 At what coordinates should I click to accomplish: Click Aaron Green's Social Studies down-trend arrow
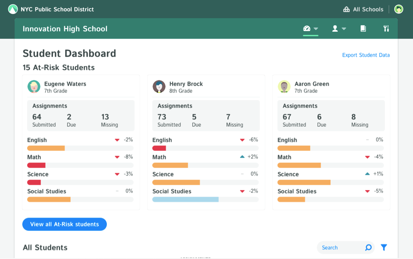367,191
